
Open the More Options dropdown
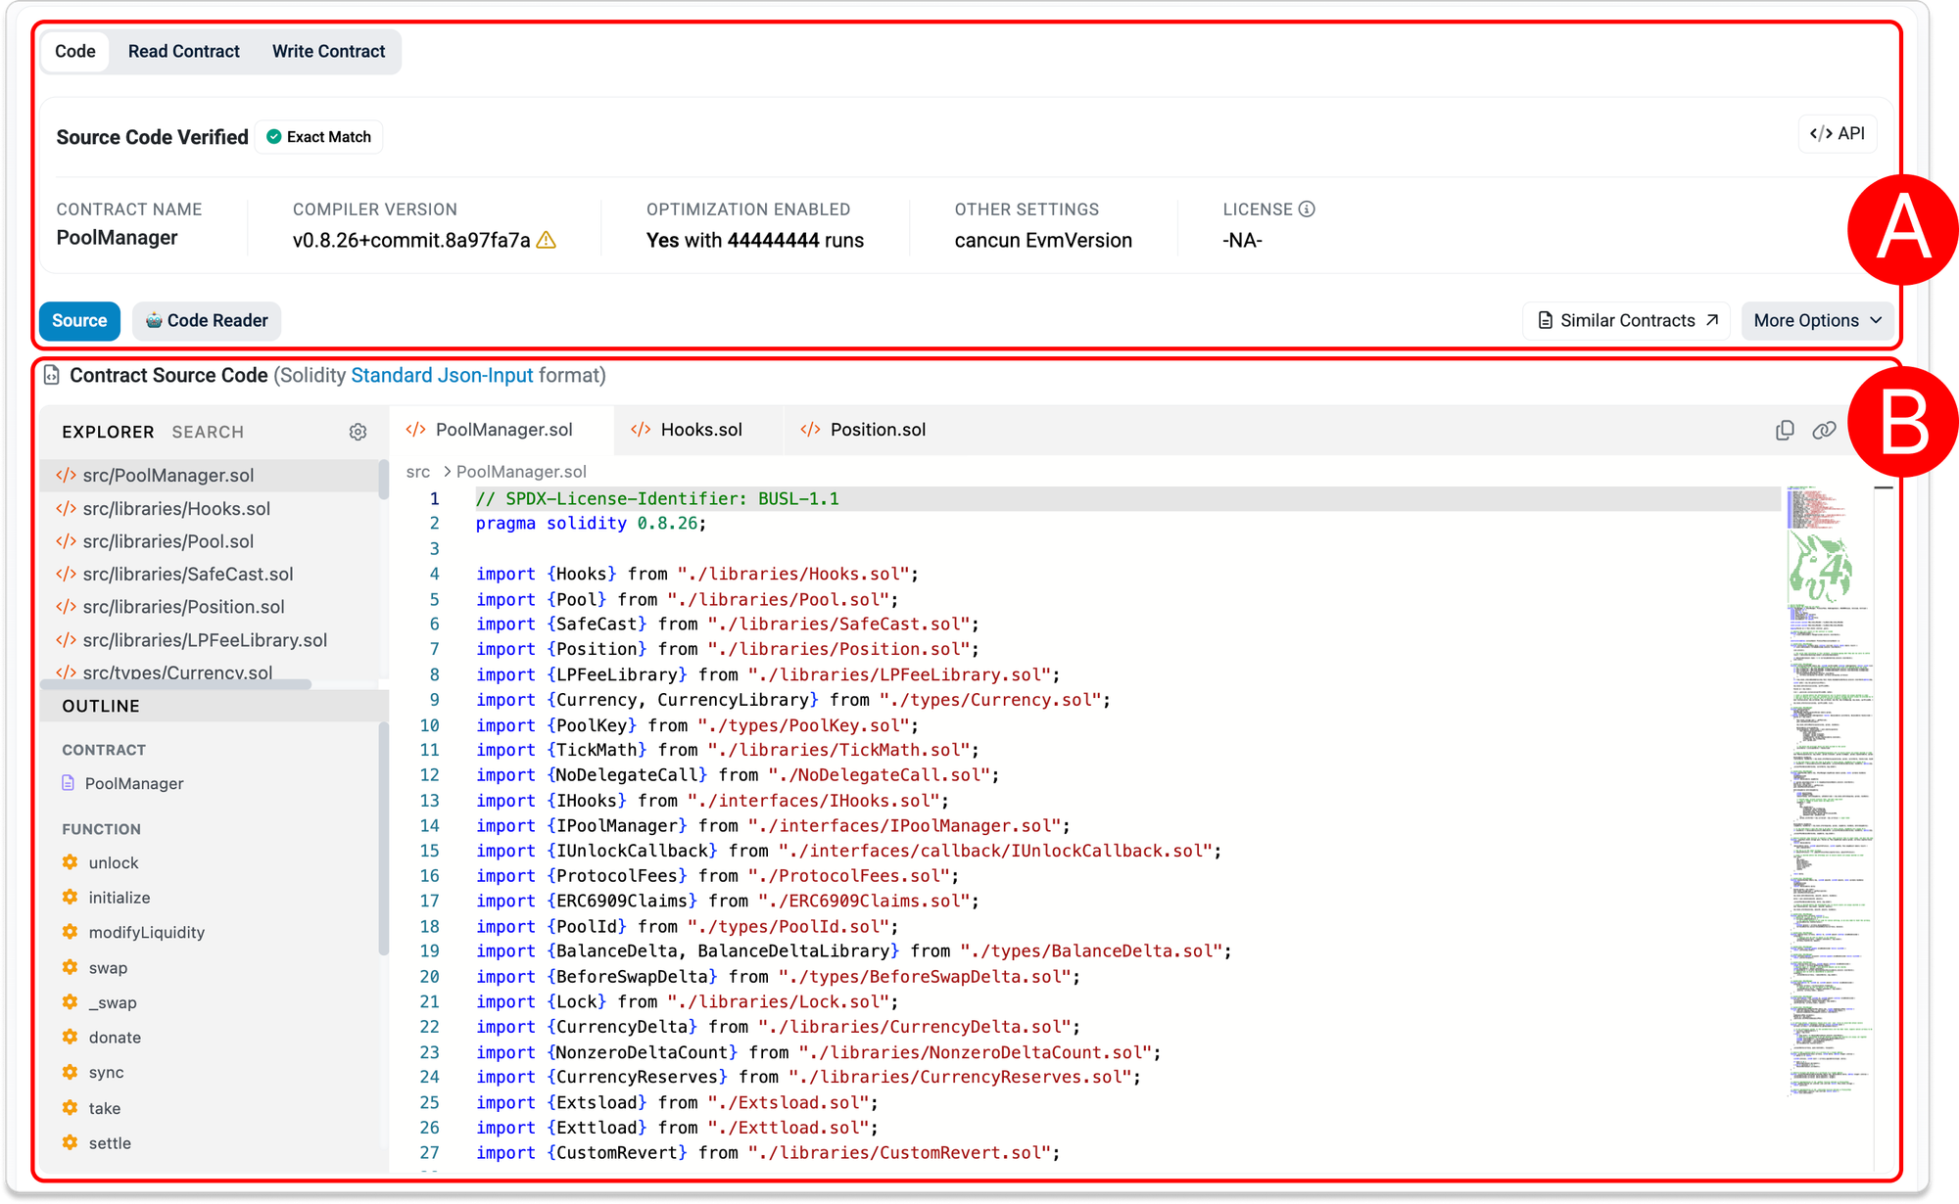click(1817, 321)
